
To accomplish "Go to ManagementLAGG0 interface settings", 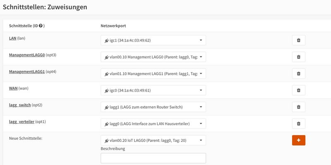I will tap(27, 55).
